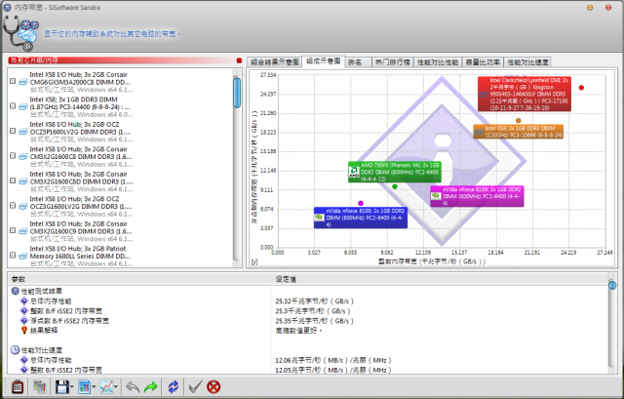Click the bar chart document icon
This screenshot has width=624, height=399.
[84, 387]
